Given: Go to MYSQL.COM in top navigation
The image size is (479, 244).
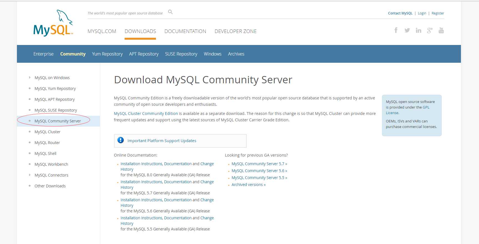Looking at the screenshot, I should 102,31.
